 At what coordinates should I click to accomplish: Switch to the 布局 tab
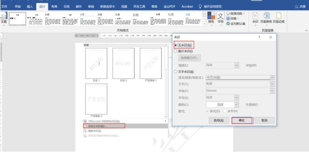54,6
